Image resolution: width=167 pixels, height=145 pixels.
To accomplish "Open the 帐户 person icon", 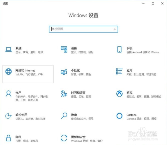I will [9, 94].
